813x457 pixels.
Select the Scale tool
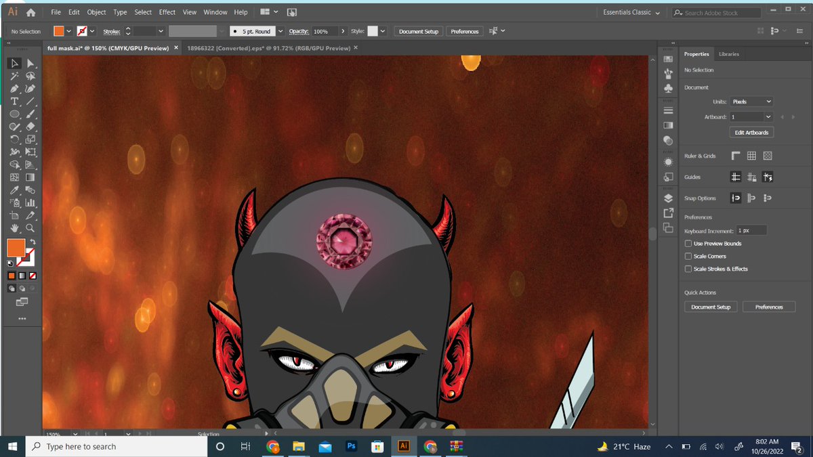(x=30, y=139)
